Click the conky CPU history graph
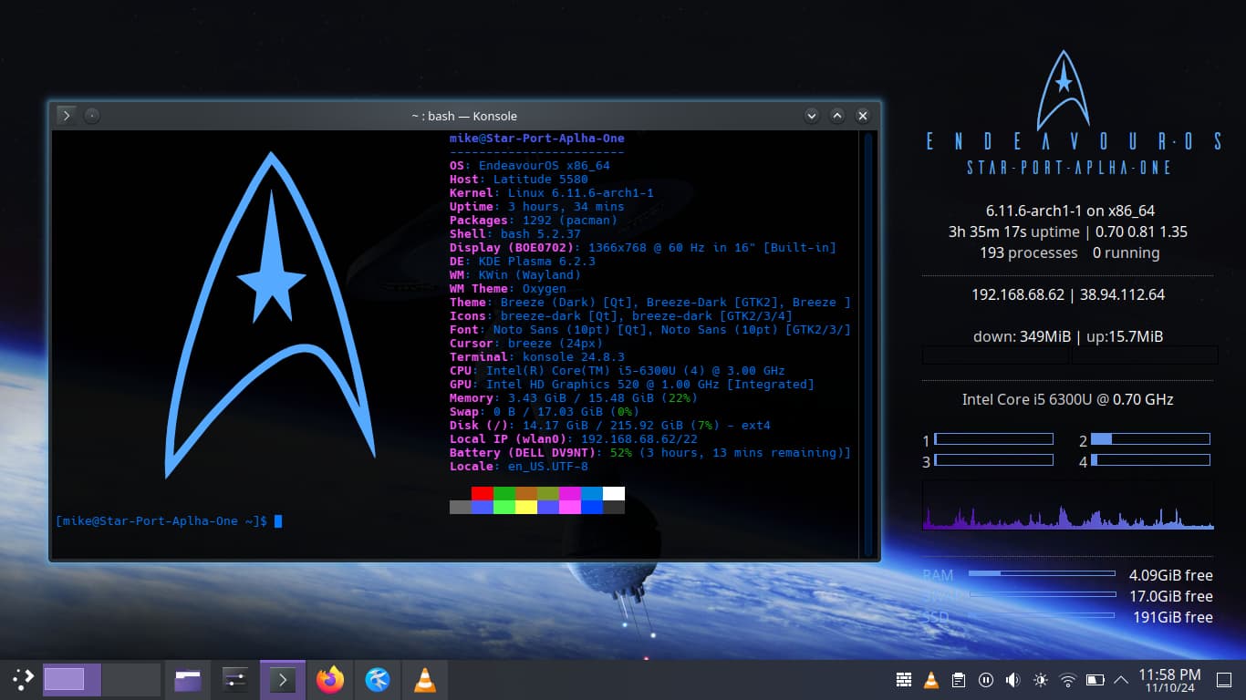 [x=1067, y=506]
